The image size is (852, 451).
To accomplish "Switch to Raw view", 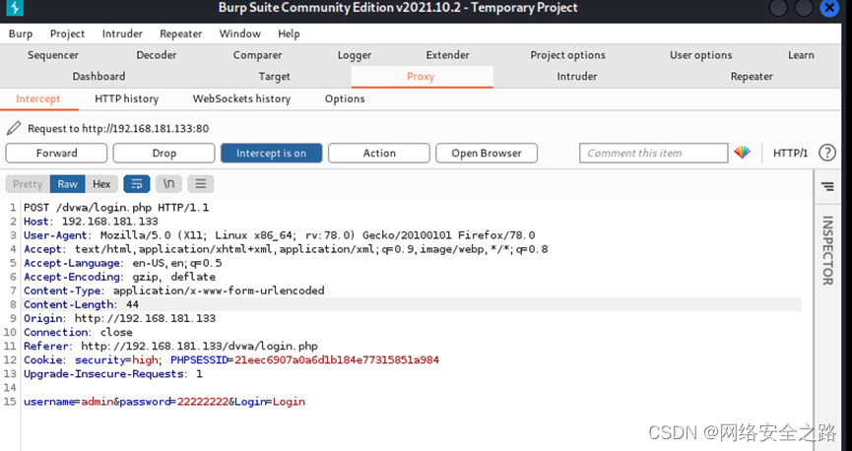I will (67, 184).
